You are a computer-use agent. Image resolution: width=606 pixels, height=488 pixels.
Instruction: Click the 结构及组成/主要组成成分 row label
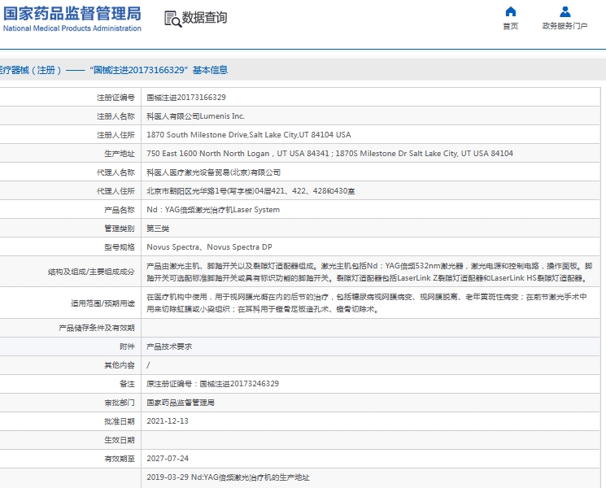point(91,272)
